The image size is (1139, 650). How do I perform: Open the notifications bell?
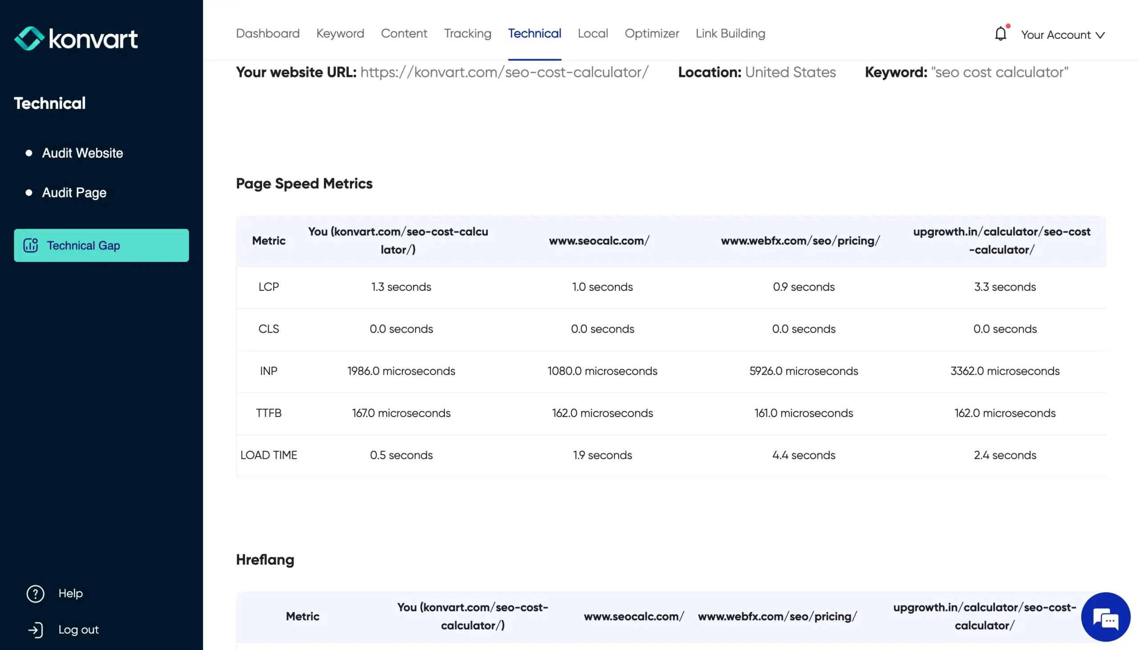[x=1001, y=33]
